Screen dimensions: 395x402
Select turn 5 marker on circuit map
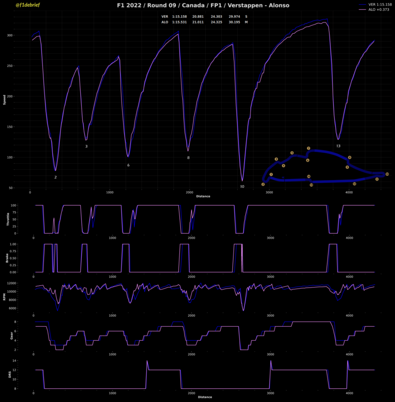[292, 153]
